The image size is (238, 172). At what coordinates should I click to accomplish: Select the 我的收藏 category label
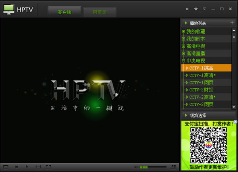coord(196,32)
